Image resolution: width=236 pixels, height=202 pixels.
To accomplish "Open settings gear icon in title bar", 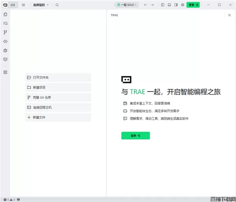I will [183, 5].
